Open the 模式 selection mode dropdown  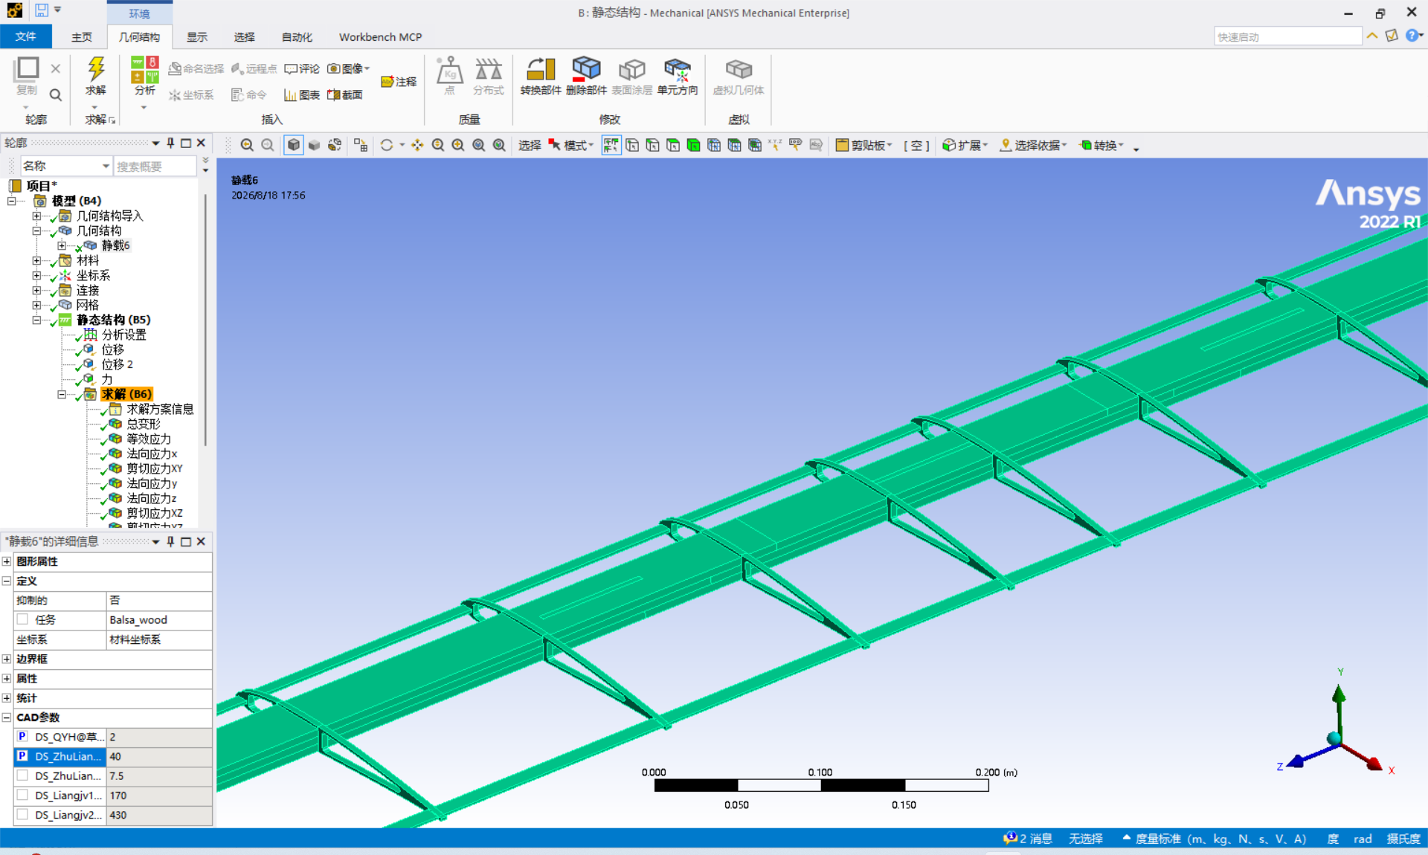tap(571, 145)
